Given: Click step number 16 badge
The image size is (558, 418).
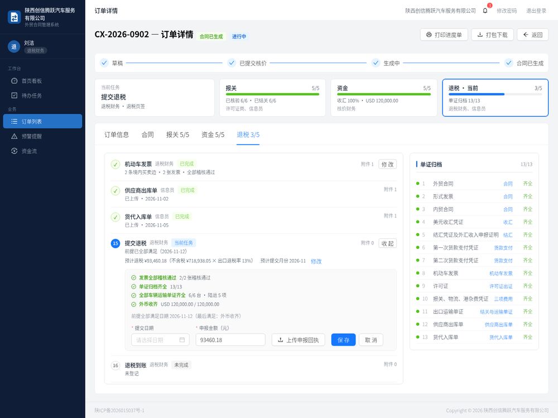Looking at the screenshot, I should (x=116, y=366).
